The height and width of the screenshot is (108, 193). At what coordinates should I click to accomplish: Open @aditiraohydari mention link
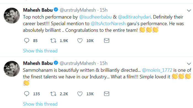pos(134,17)
